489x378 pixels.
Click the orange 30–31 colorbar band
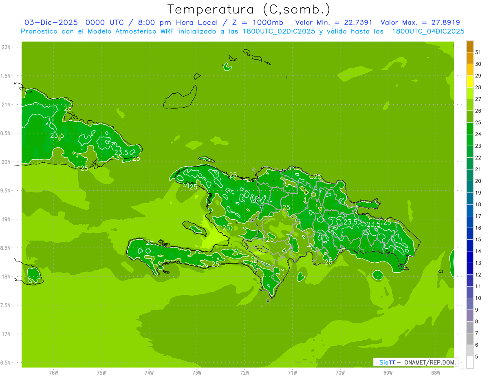click(470, 58)
